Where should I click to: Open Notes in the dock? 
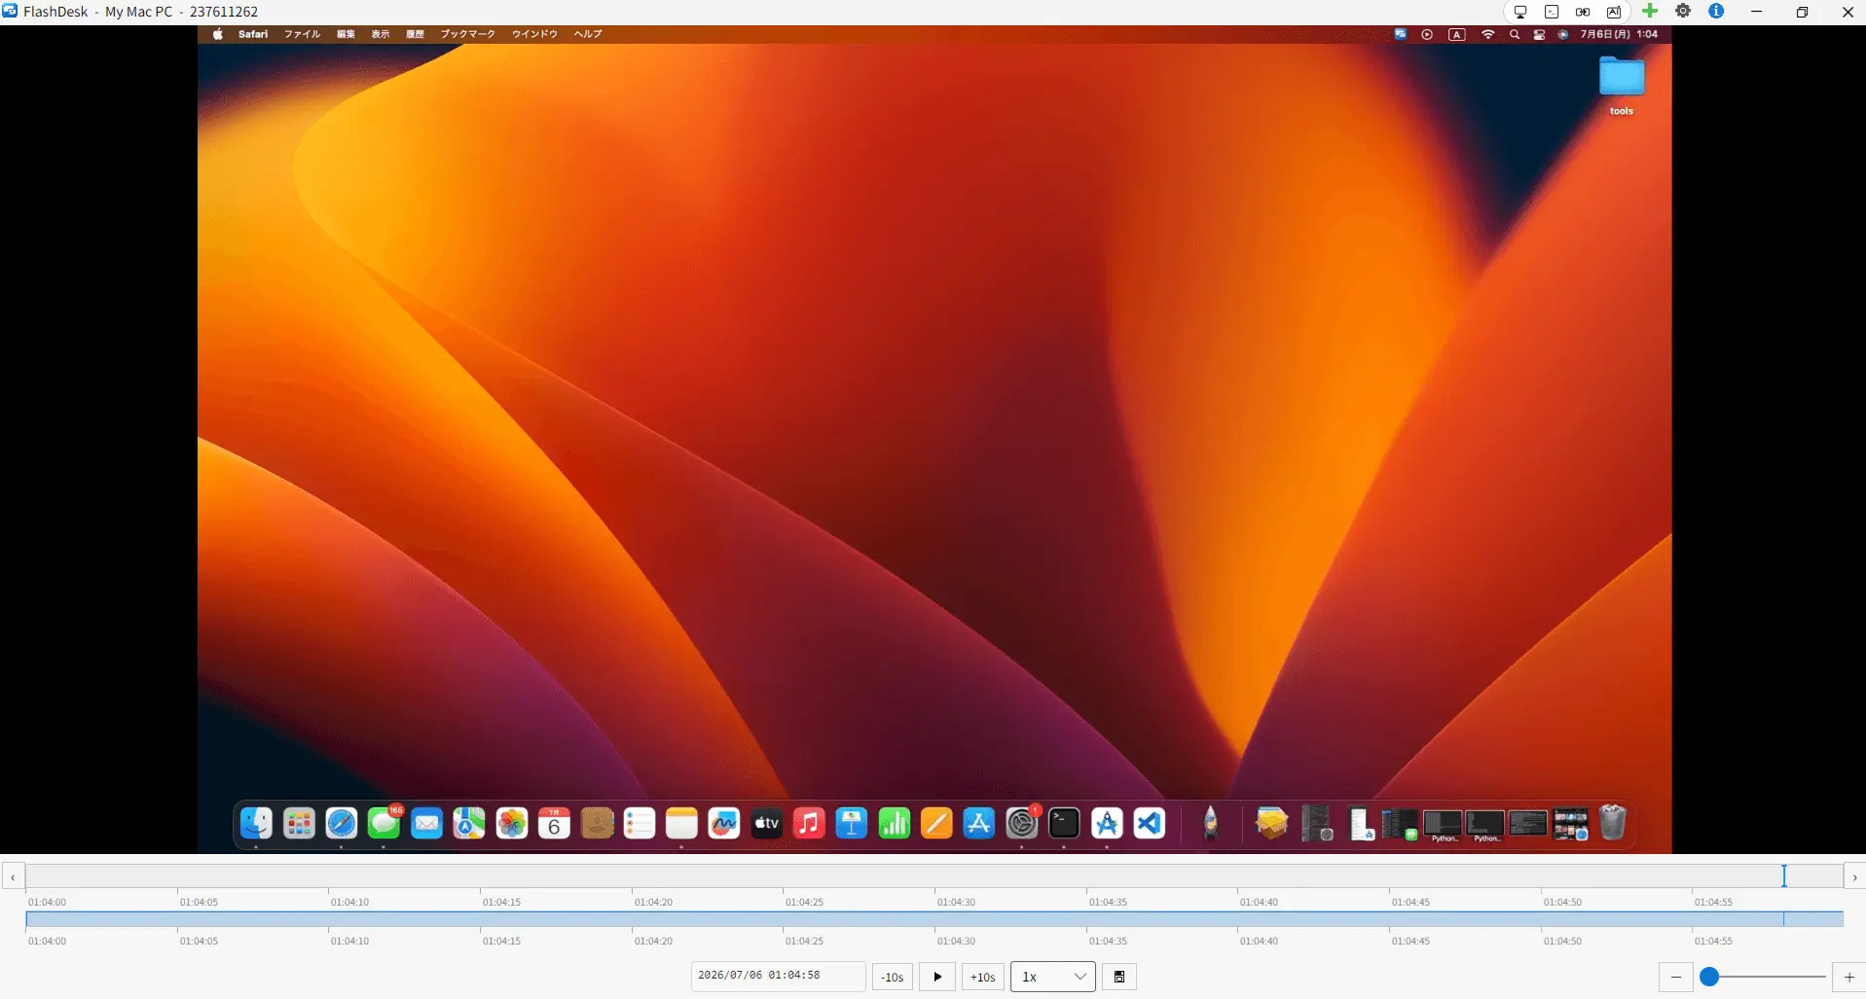[x=681, y=824]
